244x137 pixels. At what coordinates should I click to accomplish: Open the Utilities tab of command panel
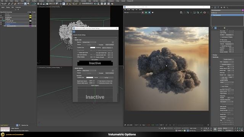point(228,7)
